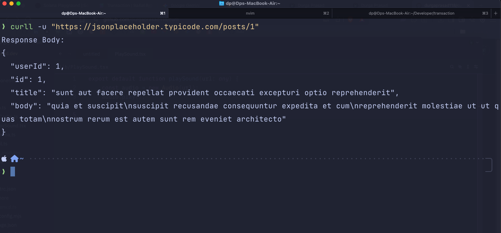
Task: Click the "Response Body:" output line
Action: (33, 40)
